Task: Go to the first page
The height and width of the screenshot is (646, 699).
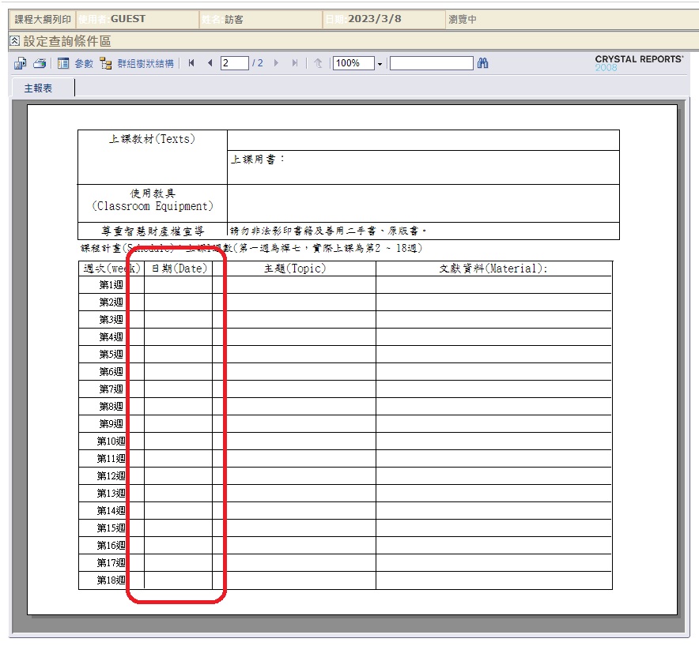Action: [192, 63]
